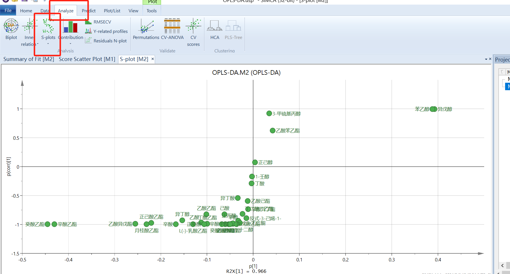Open the Inner relation dropdown arrow
This screenshot has height=274, width=510.
pos(38,44)
